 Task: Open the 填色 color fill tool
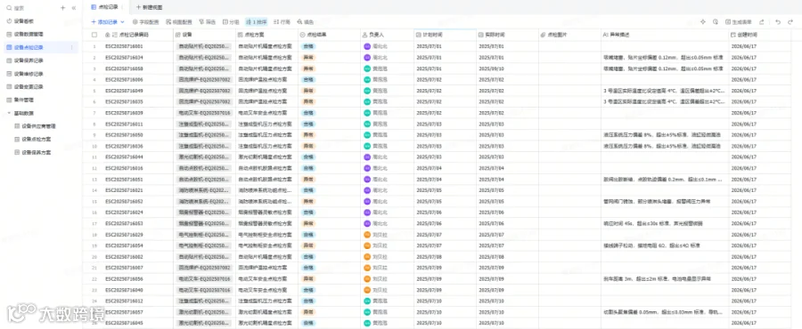[306, 22]
